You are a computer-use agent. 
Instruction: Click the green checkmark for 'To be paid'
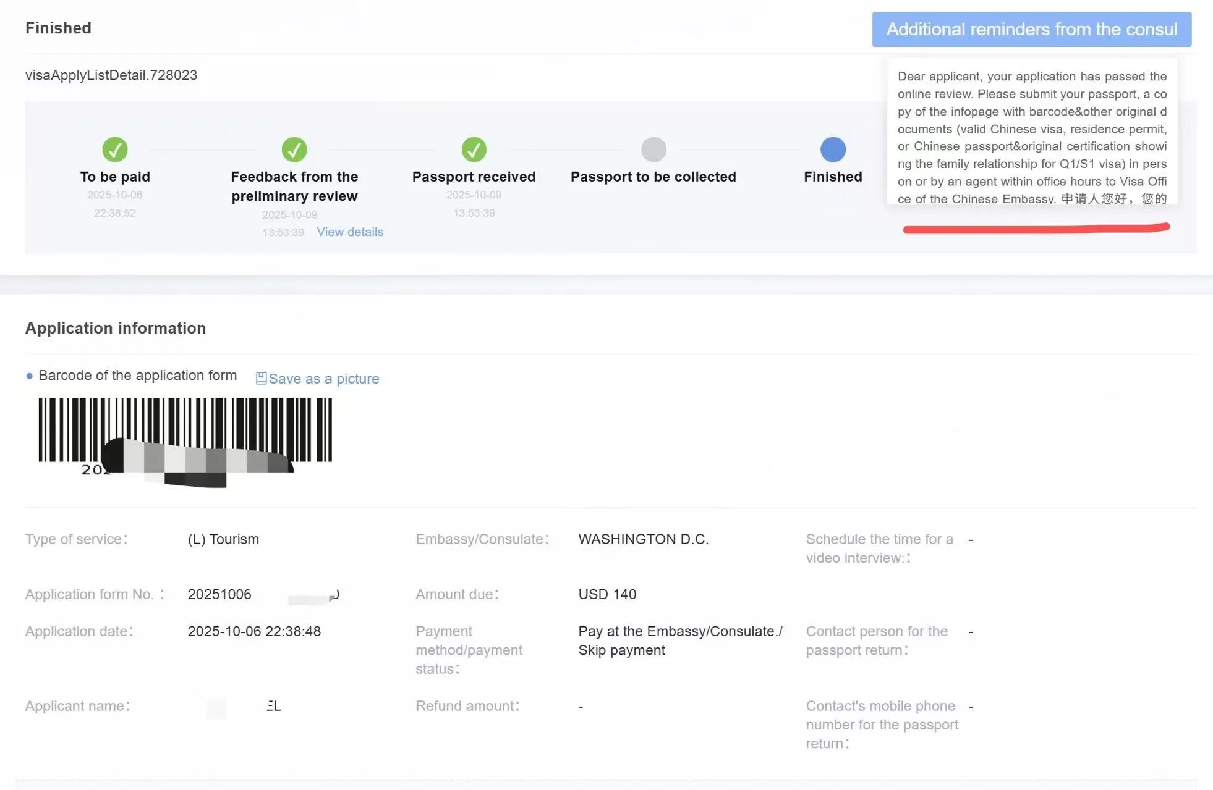(115, 149)
